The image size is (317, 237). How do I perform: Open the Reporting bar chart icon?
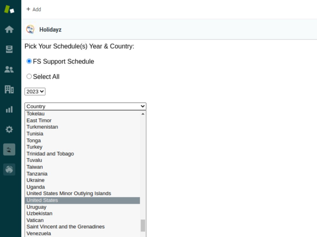click(x=9, y=110)
